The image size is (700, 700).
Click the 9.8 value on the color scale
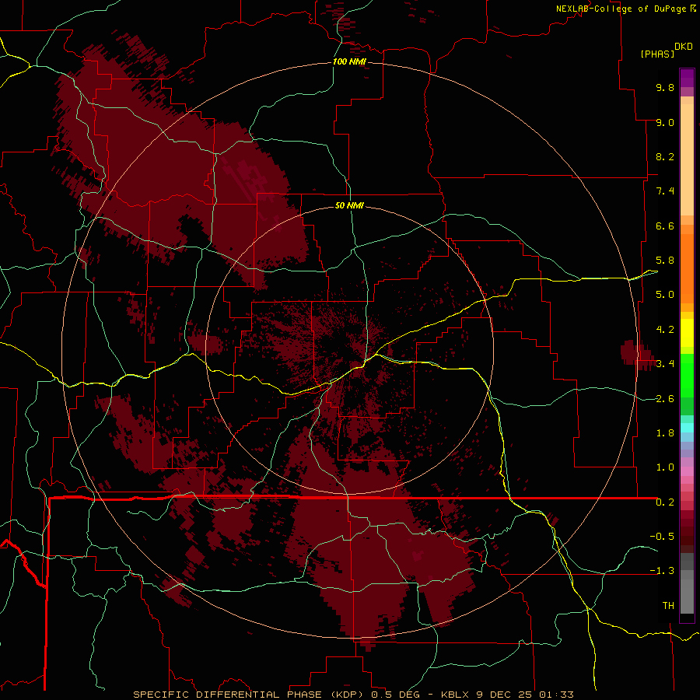(665, 87)
